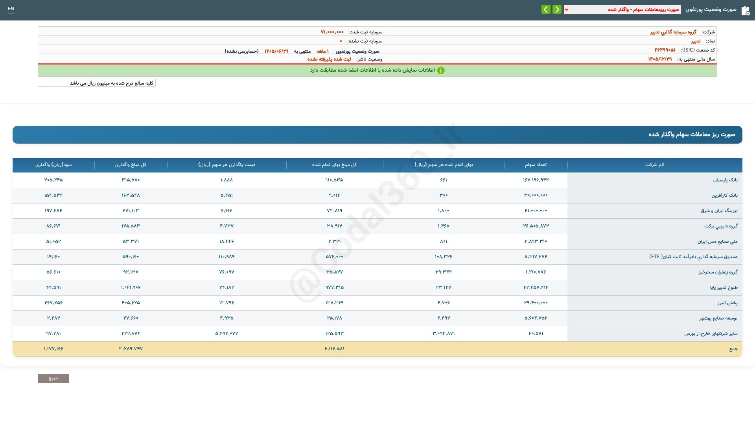Screen dimensions: 755x425
Task: Open the report type dropdown list
Action: tap(622, 9)
